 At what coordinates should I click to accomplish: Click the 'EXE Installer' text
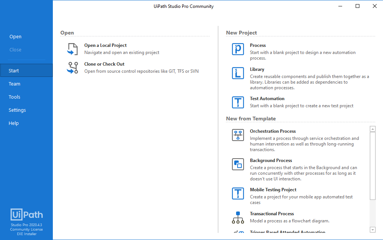(27, 234)
